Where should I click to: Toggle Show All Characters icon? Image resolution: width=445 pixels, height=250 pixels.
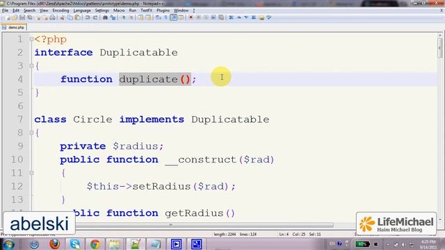coord(165,17)
